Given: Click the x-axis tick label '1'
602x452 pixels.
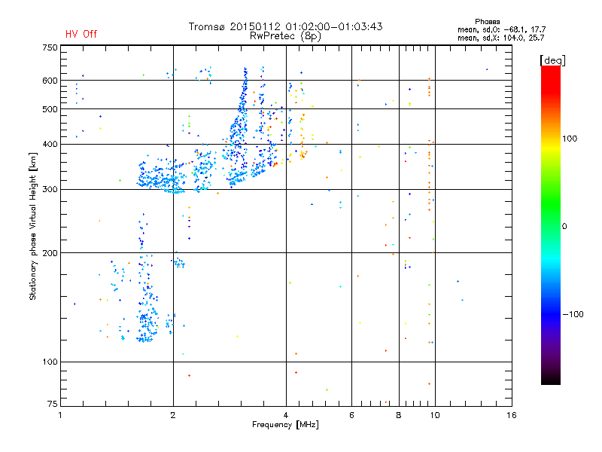Looking at the screenshot, I should 60,416.
